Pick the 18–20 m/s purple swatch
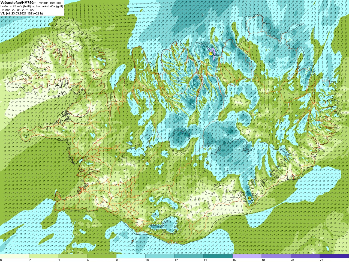The width and height of the screenshot is (349, 262). pos(276,256)
